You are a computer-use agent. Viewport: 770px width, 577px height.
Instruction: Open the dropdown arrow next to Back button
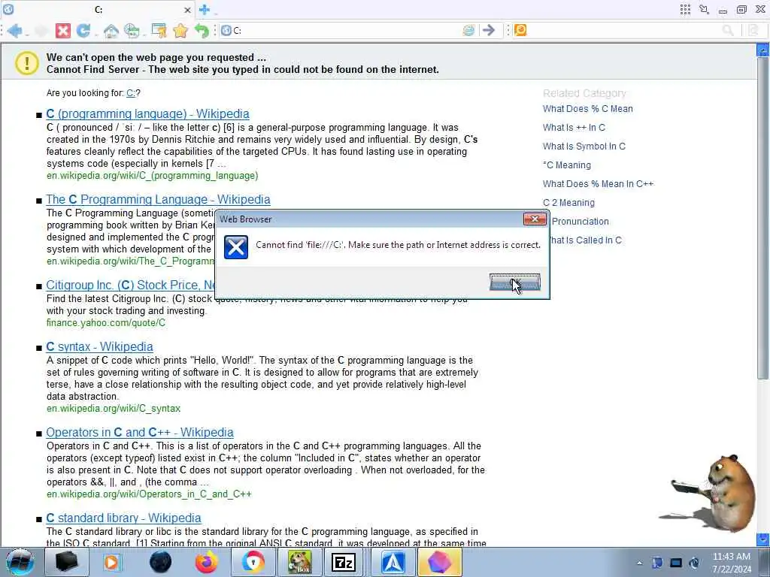click(x=26, y=33)
